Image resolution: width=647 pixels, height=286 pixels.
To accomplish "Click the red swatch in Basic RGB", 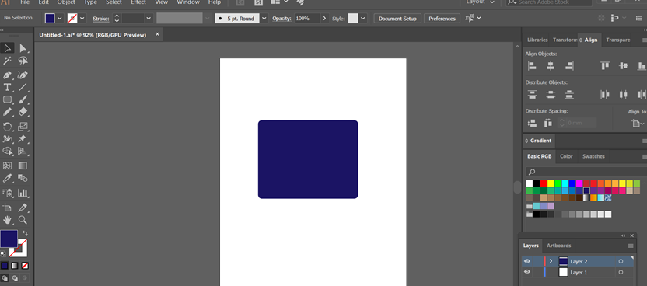I will click(x=544, y=183).
